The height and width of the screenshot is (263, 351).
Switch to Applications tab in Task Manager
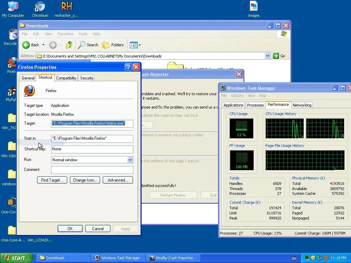[233, 105]
